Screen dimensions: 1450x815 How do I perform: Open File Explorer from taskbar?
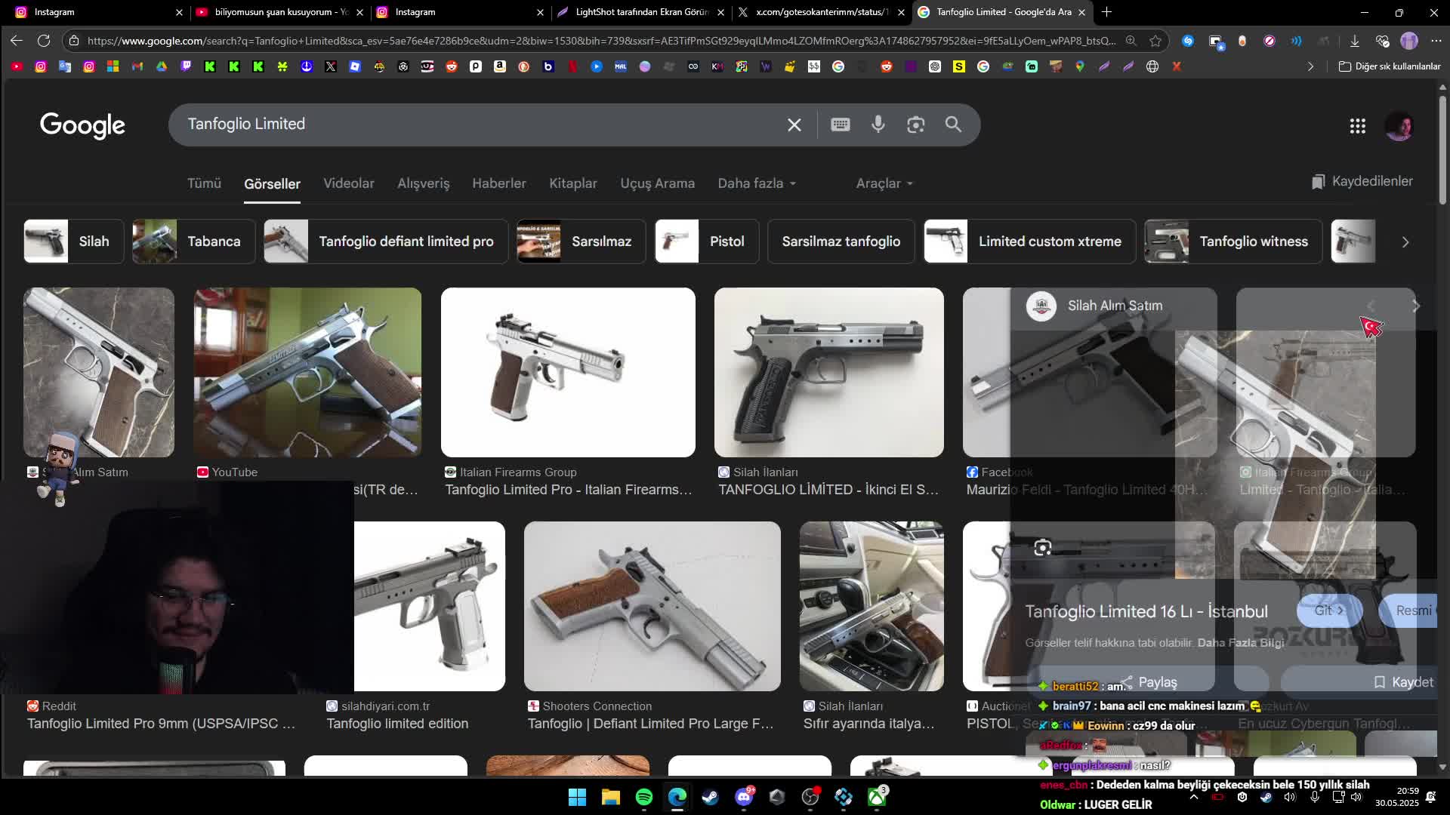point(610,797)
